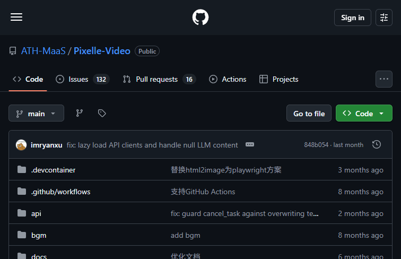Open the api folder
Viewport: 401px width, 259px height.
tap(36, 213)
